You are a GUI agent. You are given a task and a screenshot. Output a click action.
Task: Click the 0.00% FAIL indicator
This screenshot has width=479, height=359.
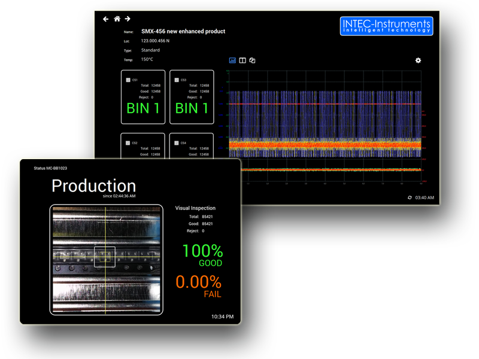click(198, 285)
